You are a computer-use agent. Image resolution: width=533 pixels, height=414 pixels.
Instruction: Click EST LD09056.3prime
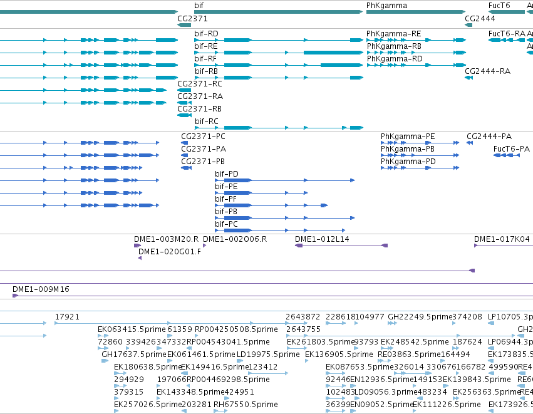(x=358, y=398)
